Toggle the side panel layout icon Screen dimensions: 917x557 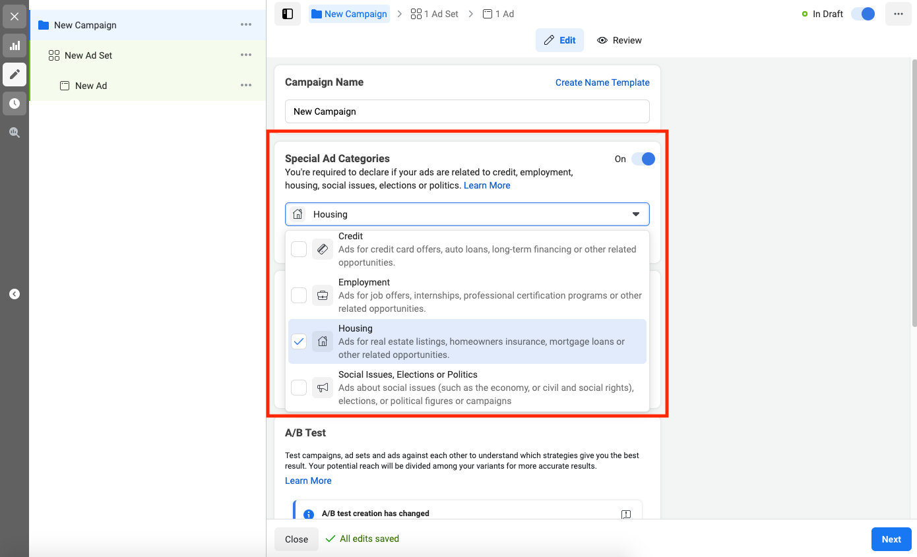click(288, 14)
